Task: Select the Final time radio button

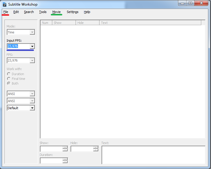Action: coord(9,79)
